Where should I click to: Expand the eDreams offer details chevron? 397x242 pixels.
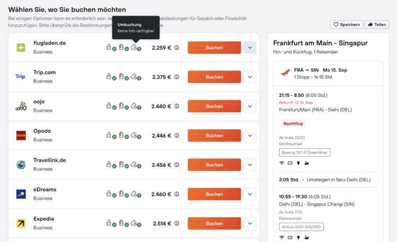250,194
